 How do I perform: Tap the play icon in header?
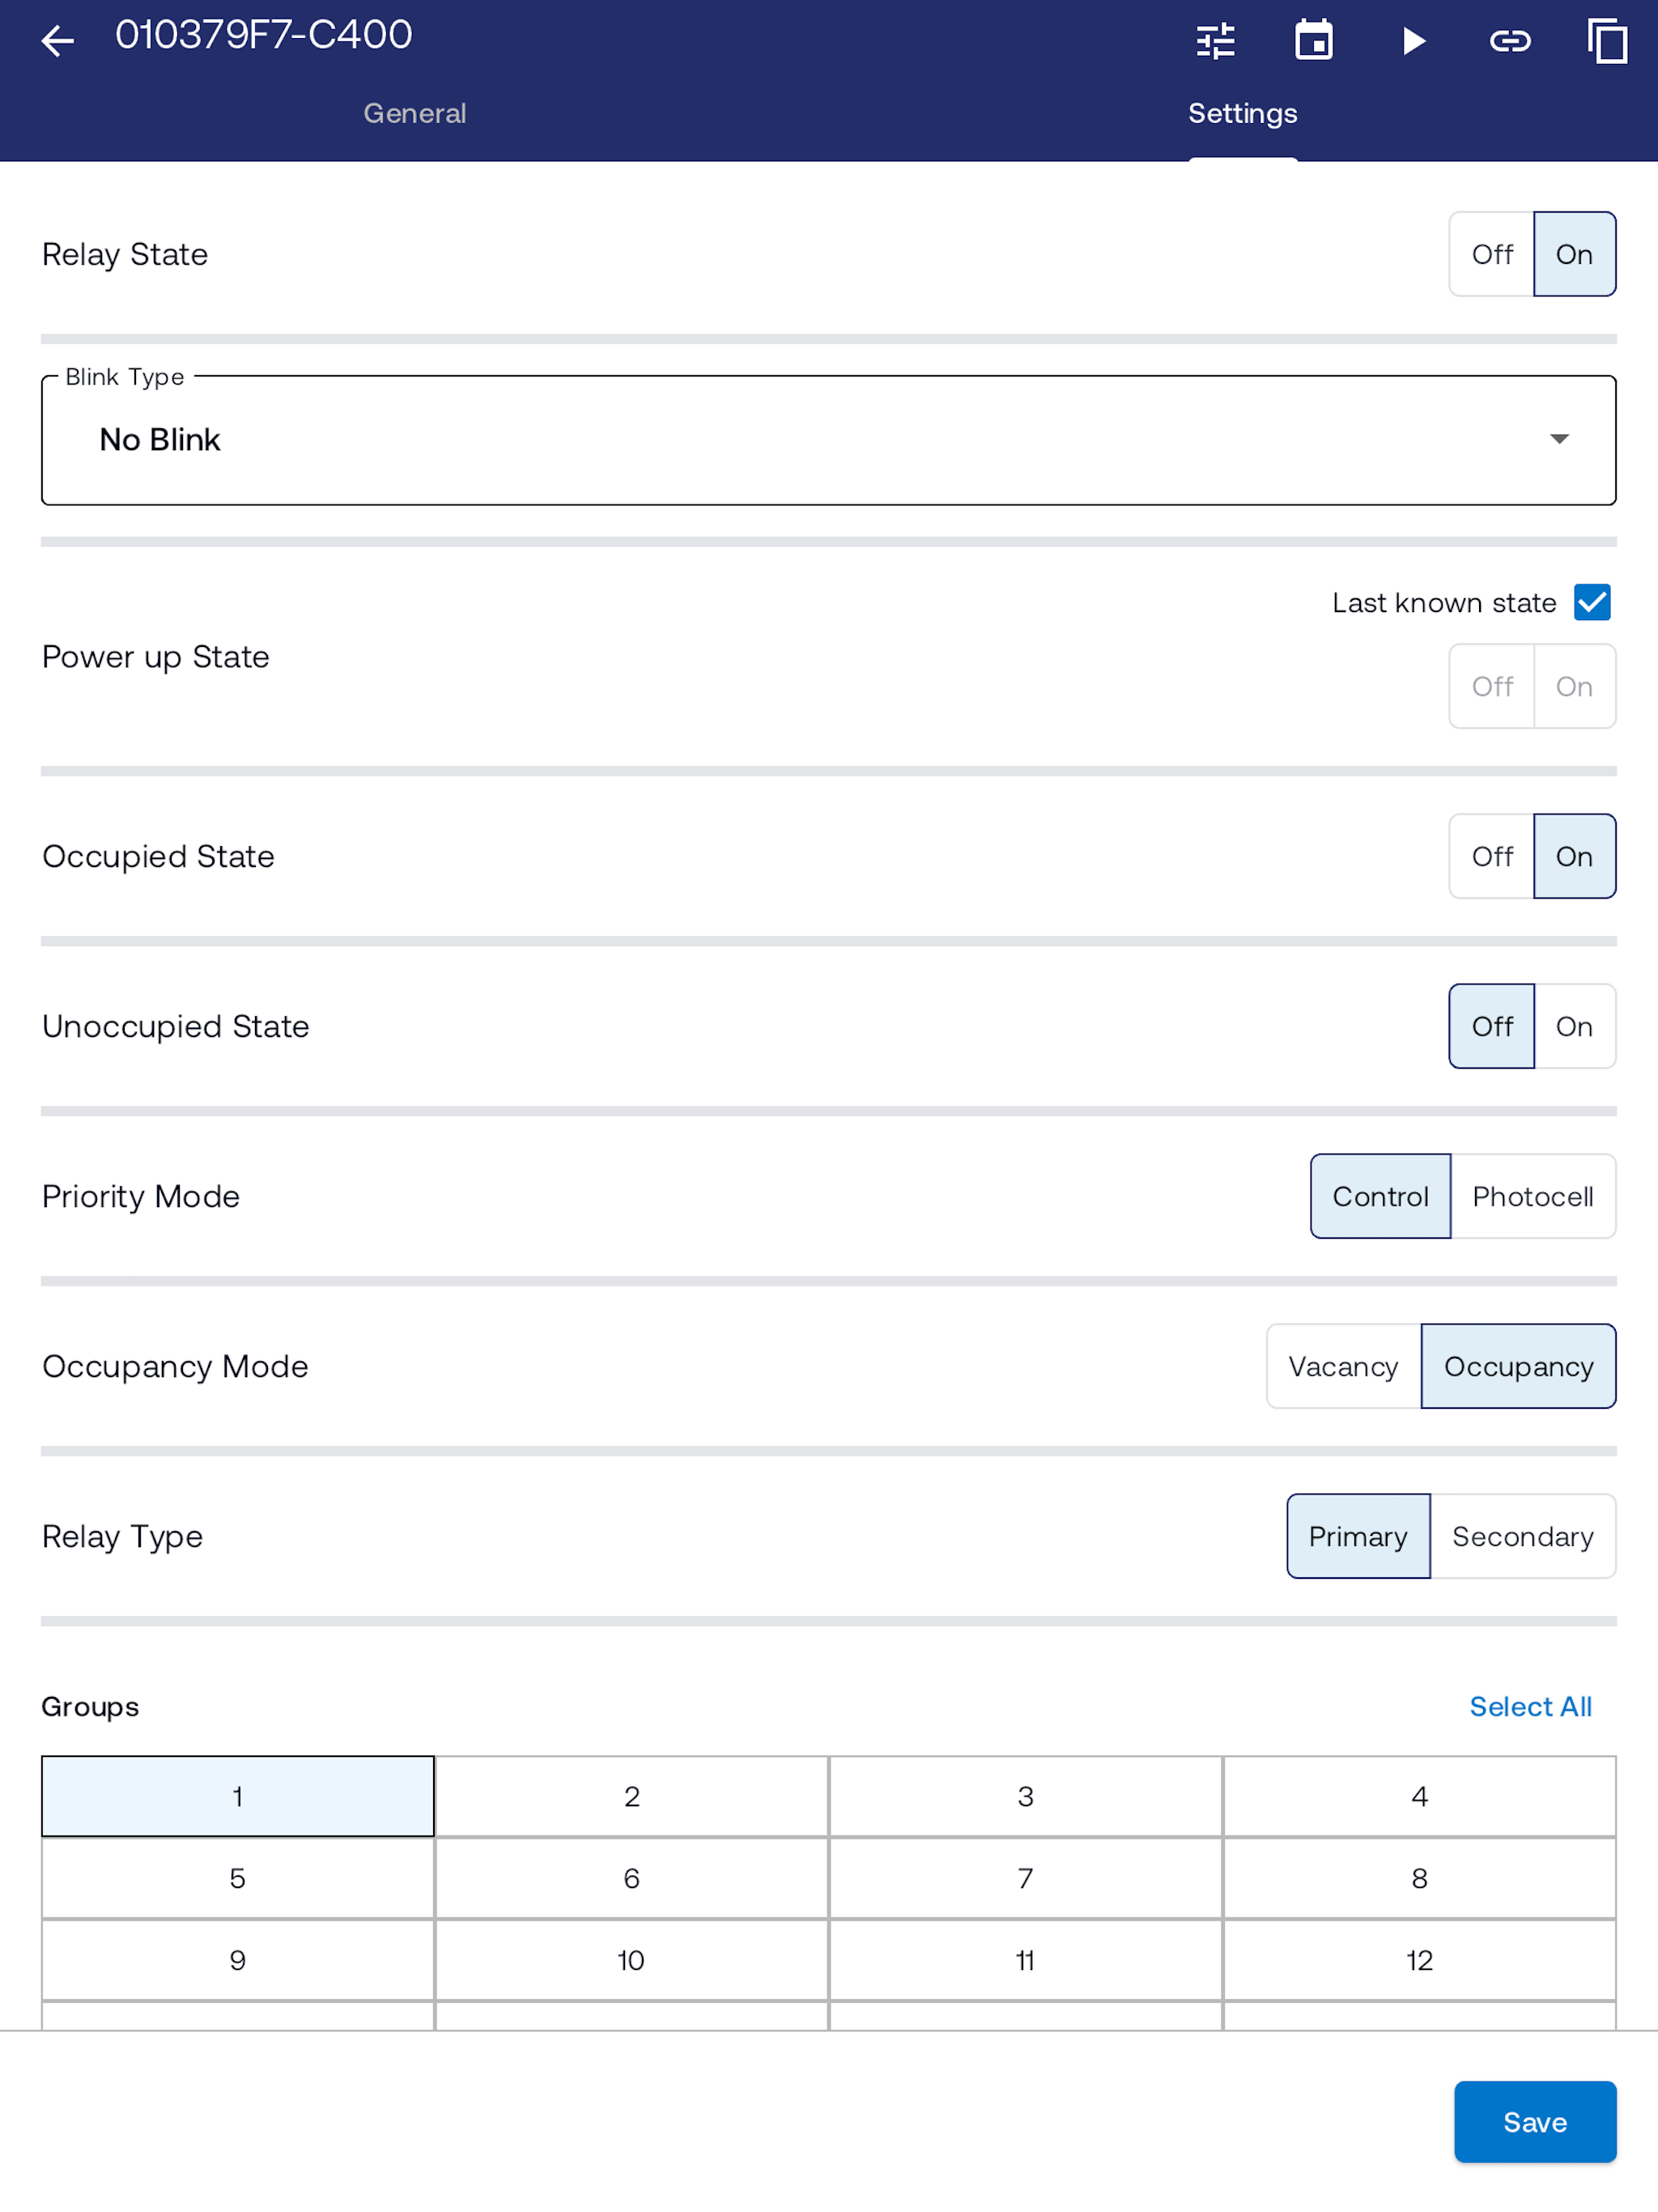pyautogui.click(x=1412, y=41)
